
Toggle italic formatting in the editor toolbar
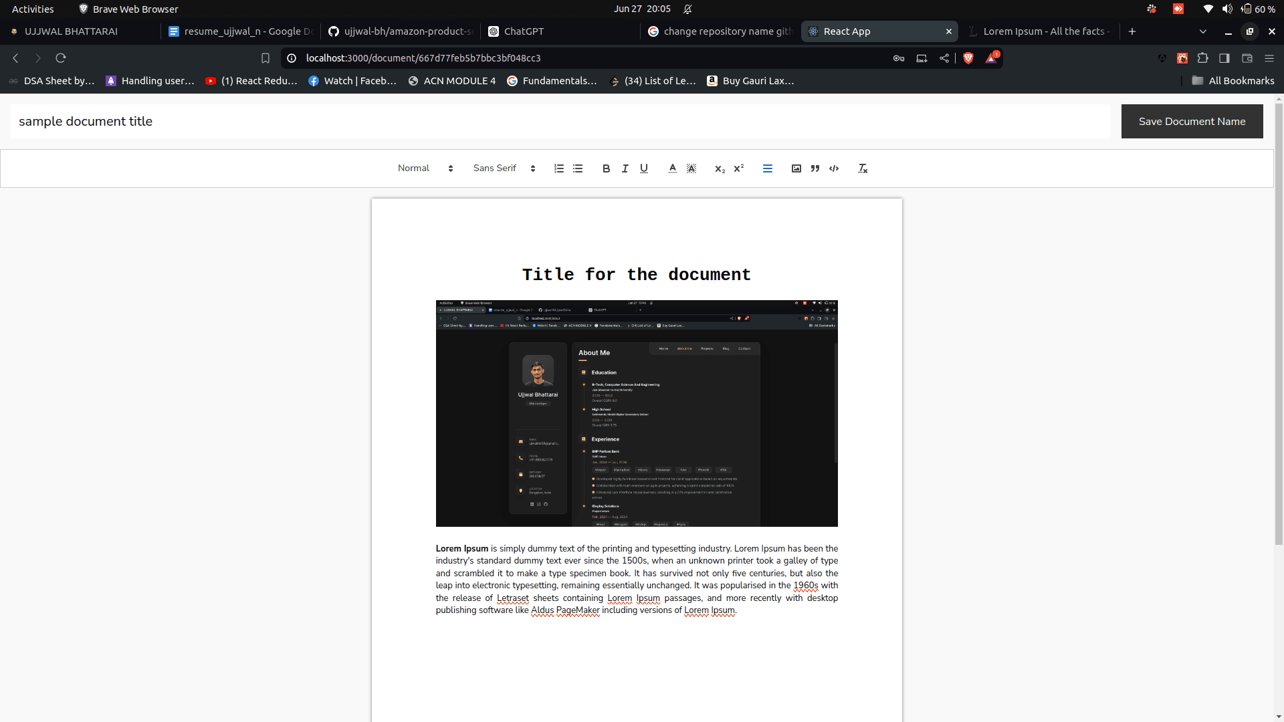click(x=625, y=168)
